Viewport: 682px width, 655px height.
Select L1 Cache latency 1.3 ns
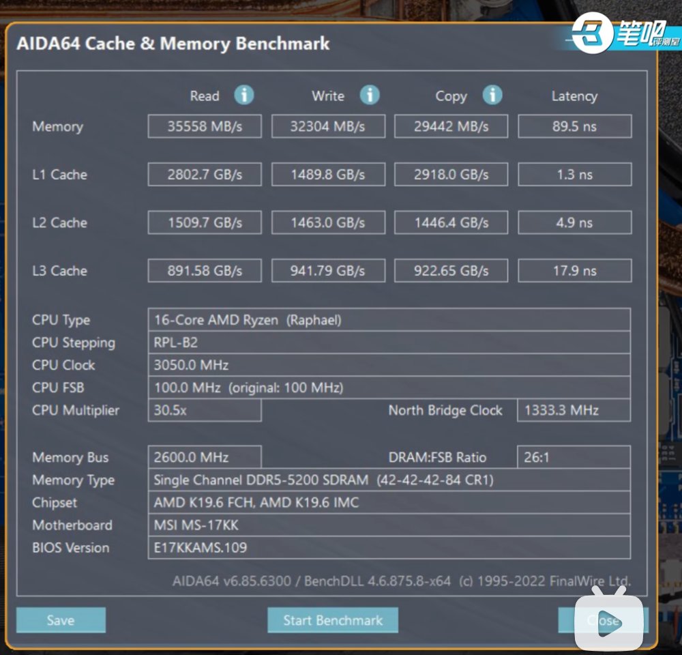point(574,175)
